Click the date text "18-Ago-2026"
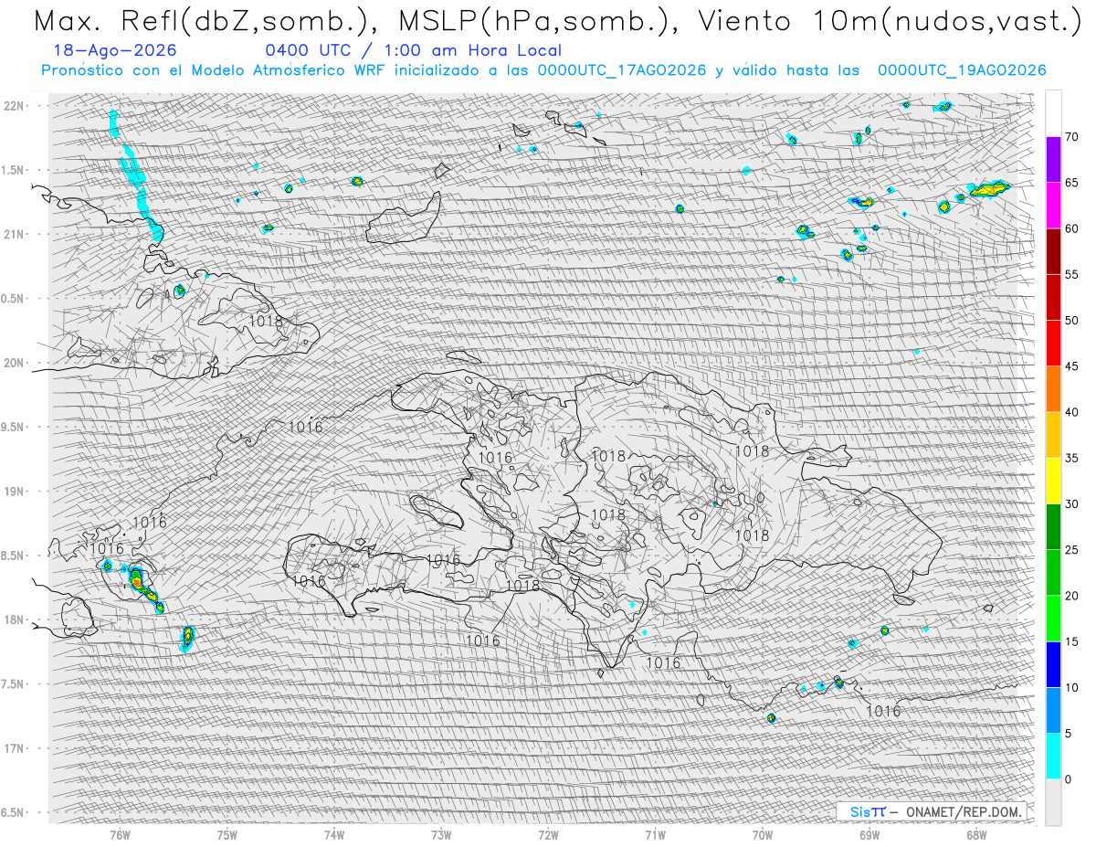This screenshot has height=847, width=1096. (x=115, y=50)
